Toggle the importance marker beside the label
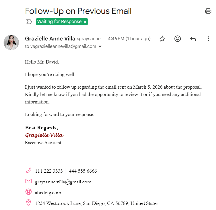 point(29,22)
